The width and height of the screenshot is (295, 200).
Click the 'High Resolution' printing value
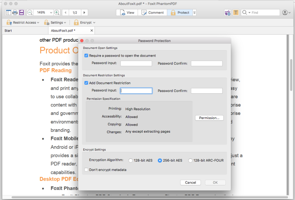coord(138,109)
